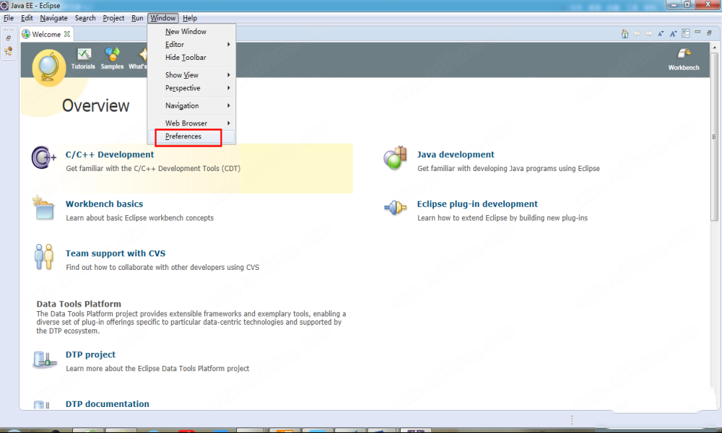Screen dimensions: 722x433
Task: Reduce font size with the smaller A icon
Action: pyautogui.click(x=661, y=34)
